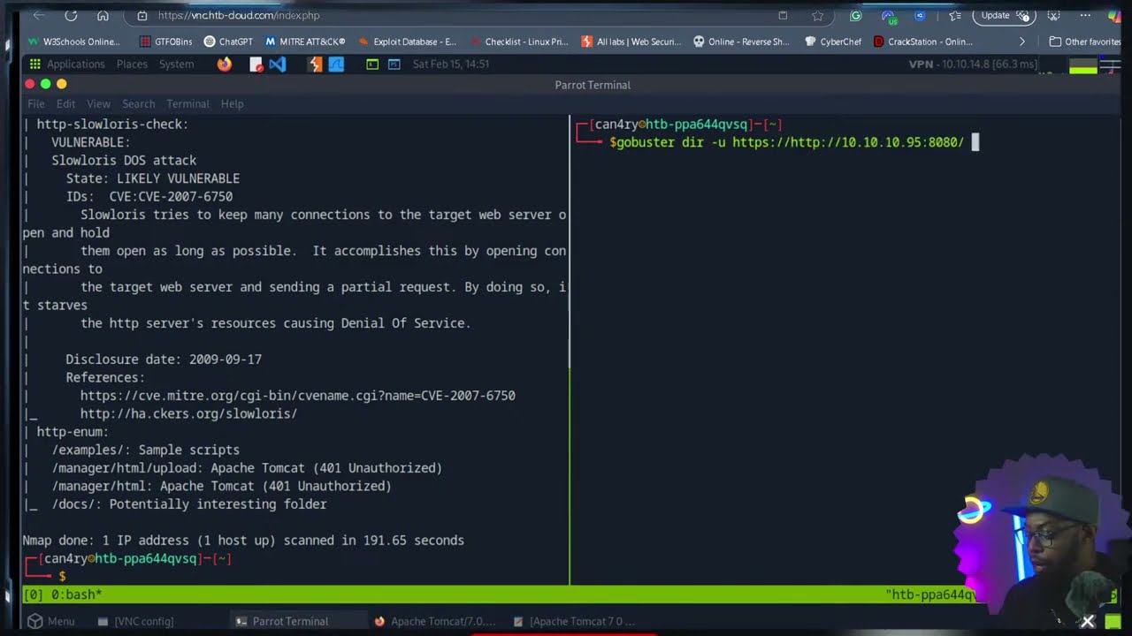Launch VS Code from the top panel
Screen dimensions: 1132x636
[x=278, y=64]
